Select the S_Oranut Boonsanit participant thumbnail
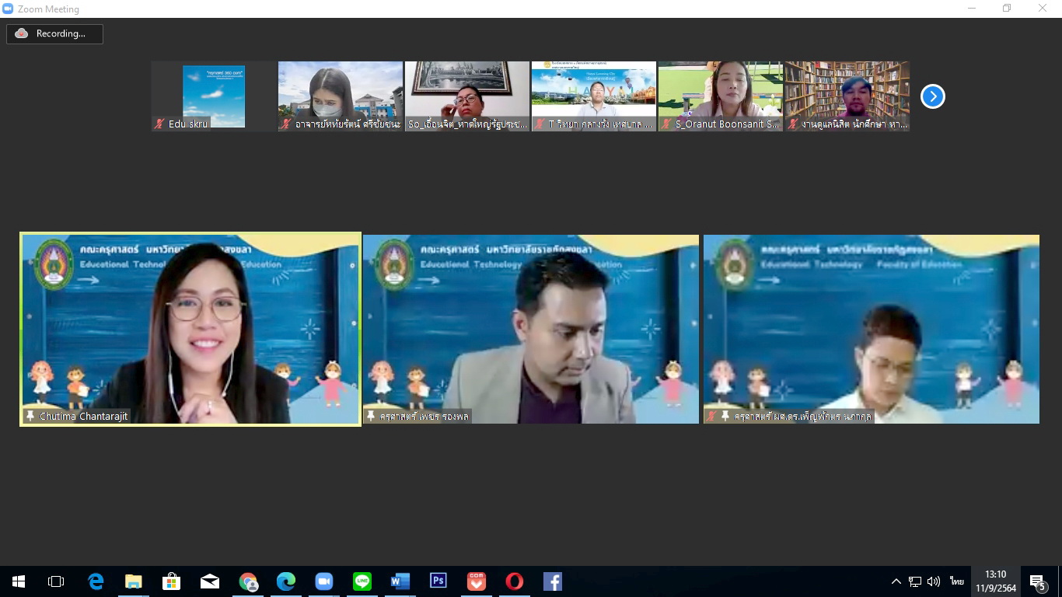Image resolution: width=1062 pixels, height=597 pixels. click(721, 96)
